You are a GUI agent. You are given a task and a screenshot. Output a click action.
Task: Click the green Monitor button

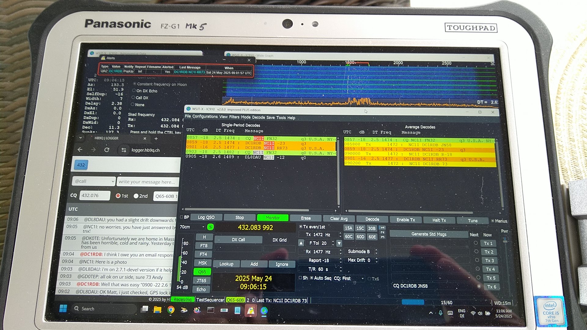[x=273, y=218]
